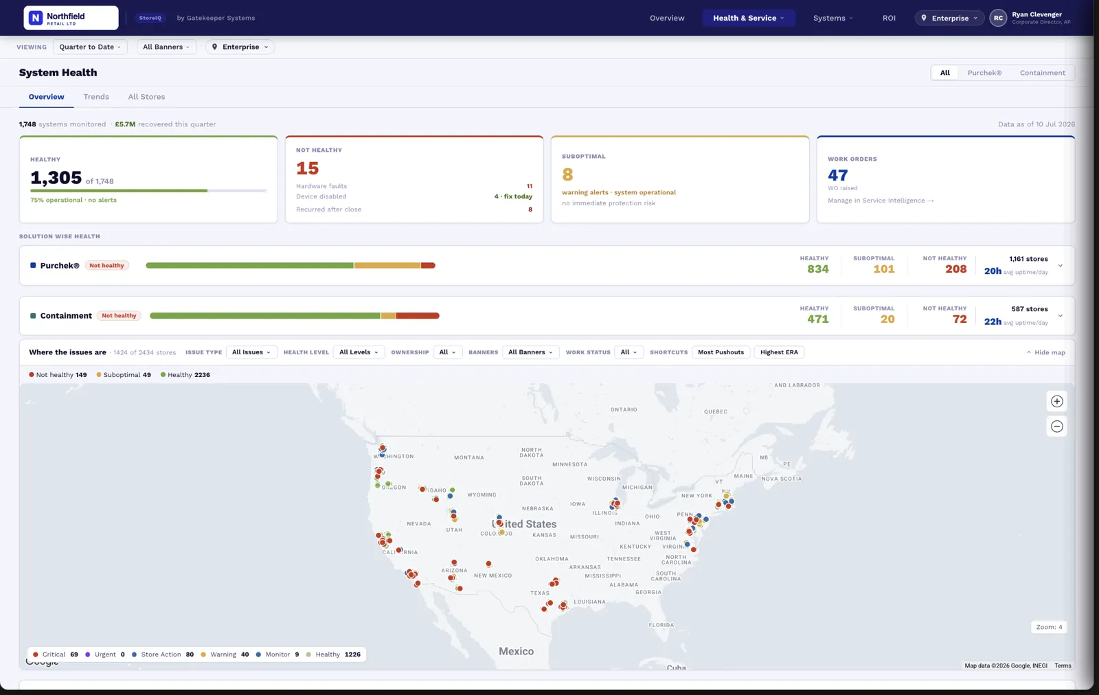This screenshot has width=1099, height=695.
Task: Select the Purchek® solution toggle
Action: (x=984, y=73)
